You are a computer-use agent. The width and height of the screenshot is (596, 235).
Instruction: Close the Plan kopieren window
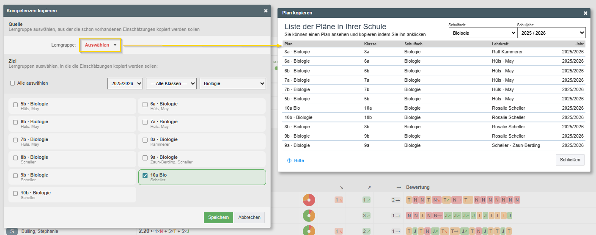tap(585, 13)
